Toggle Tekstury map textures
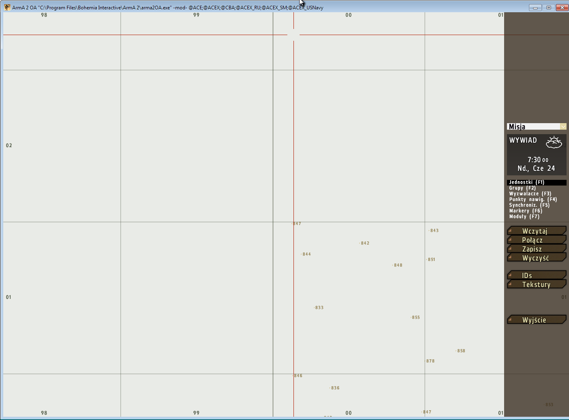 (x=536, y=285)
